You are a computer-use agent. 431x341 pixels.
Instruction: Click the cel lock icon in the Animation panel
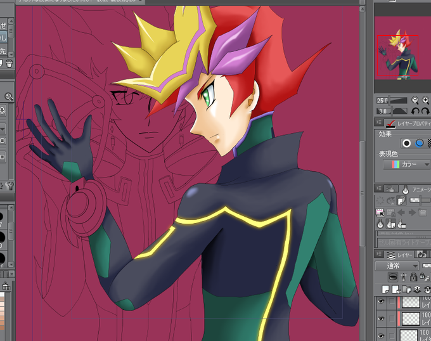coord(391,212)
